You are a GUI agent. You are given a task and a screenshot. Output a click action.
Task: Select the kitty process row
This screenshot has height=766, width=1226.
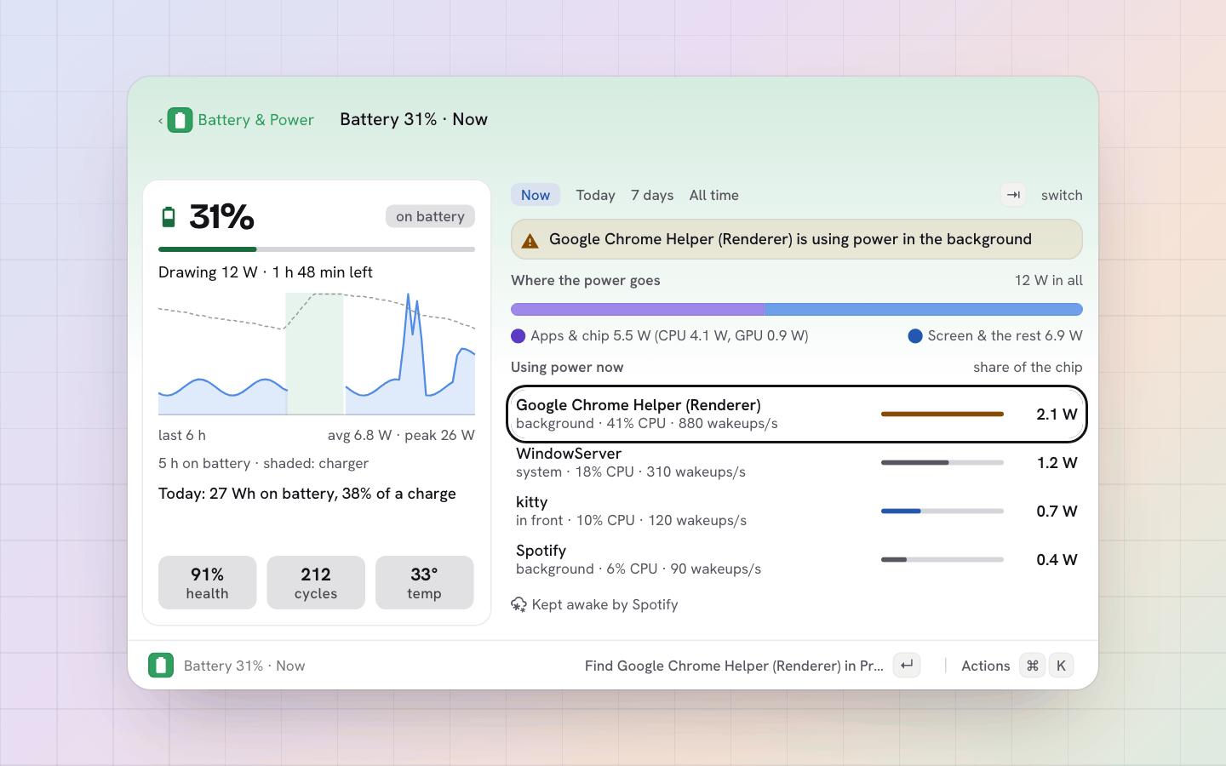click(x=797, y=512)
